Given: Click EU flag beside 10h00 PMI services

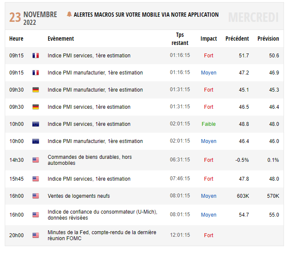Looking at the screenshot, I should tap(35, 124).
